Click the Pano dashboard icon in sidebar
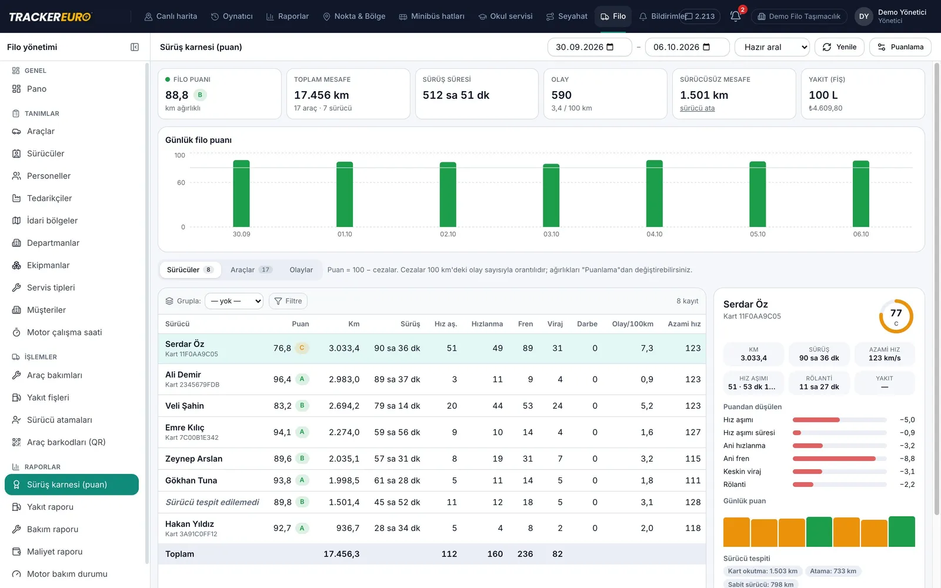941x588 pixels. point(16,89)
